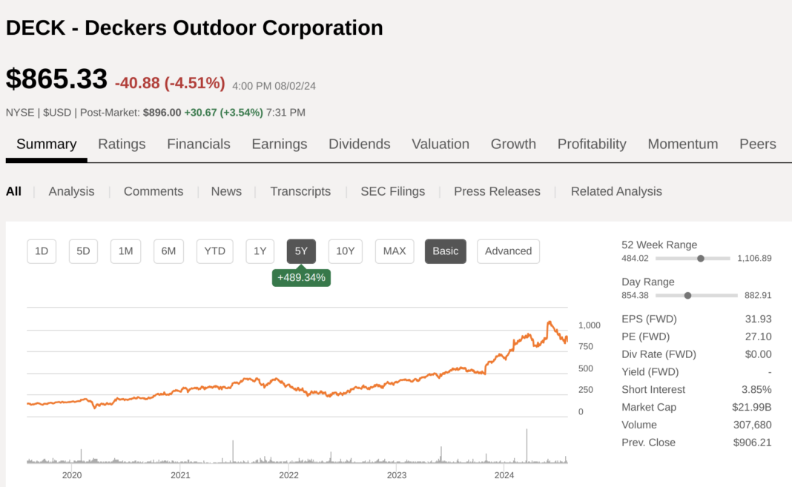Image resolution: width=792 pixels, height=487 pixels.
Task: Select MAX chart range
Action: [394, 251]
